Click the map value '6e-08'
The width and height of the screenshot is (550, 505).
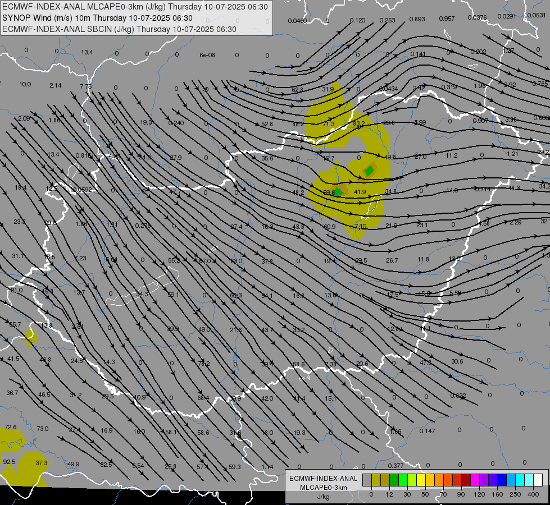(207, 55)
